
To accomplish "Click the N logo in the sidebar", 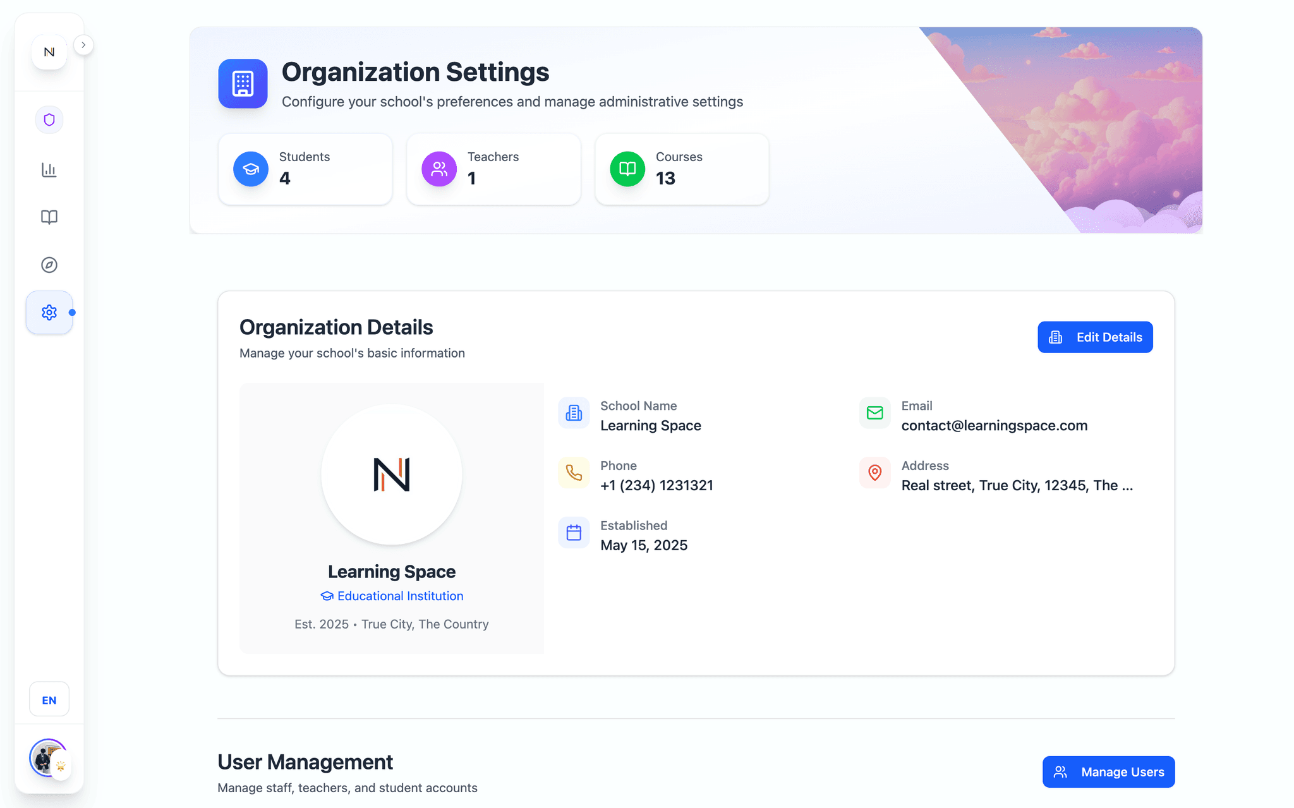I will 49,52.
